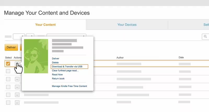Click the Author column header
Image resolution: width=209 pixels, height=112 pixels.
[x=120, y=58]
